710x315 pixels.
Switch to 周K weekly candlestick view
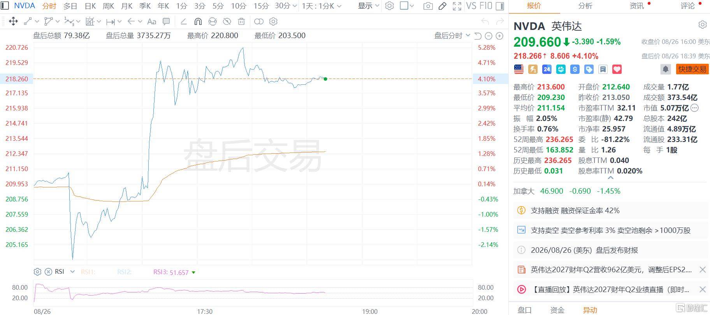click(x=108, y=6)
